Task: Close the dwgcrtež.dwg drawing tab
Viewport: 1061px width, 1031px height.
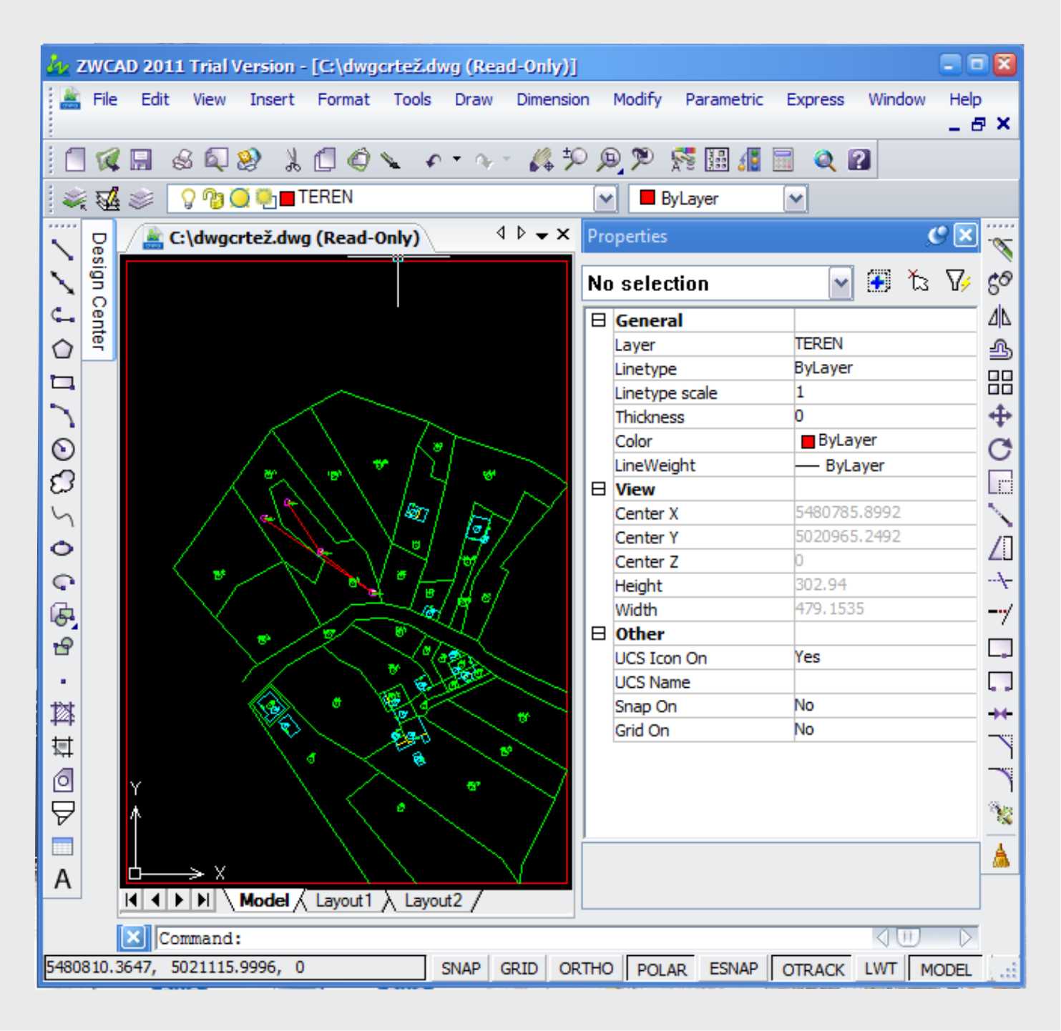Action: [563, 234]
